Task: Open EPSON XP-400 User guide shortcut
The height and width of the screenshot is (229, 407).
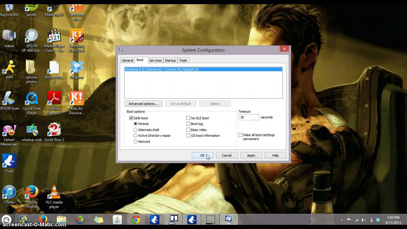Action: coord(32,41)
